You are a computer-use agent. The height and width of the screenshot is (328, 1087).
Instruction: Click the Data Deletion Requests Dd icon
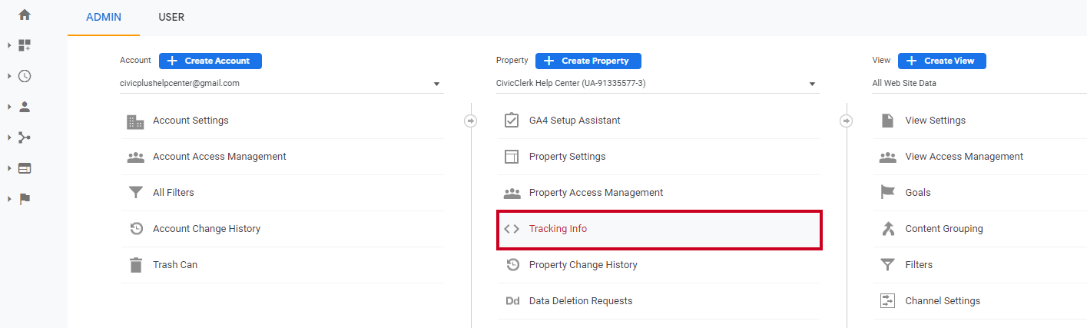[x=512, y=301]
